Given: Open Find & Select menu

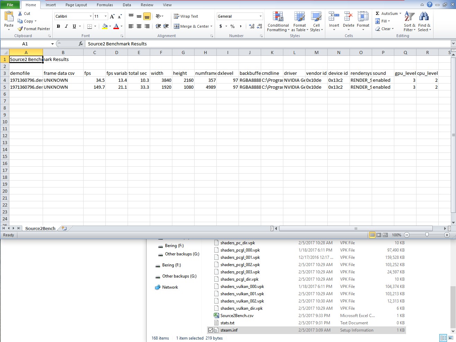Looking at the screenshot, I should pyautogui.click(x=424, y=21).
